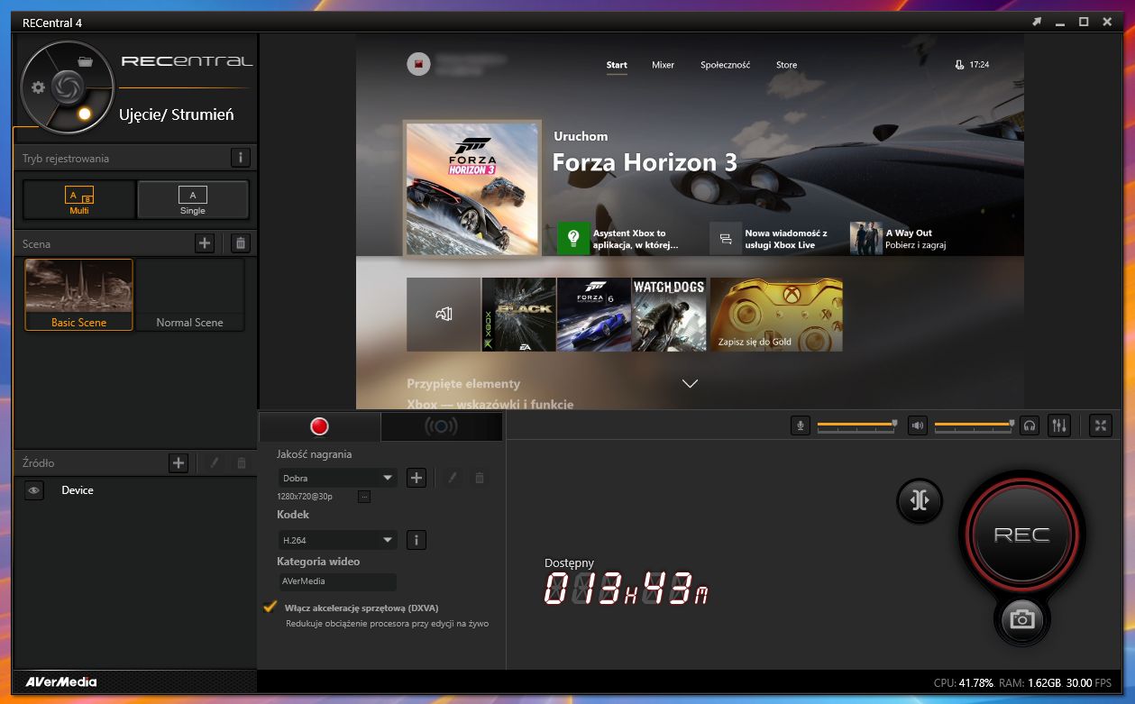Open the H.264 codec dropdown

point(338,540)
